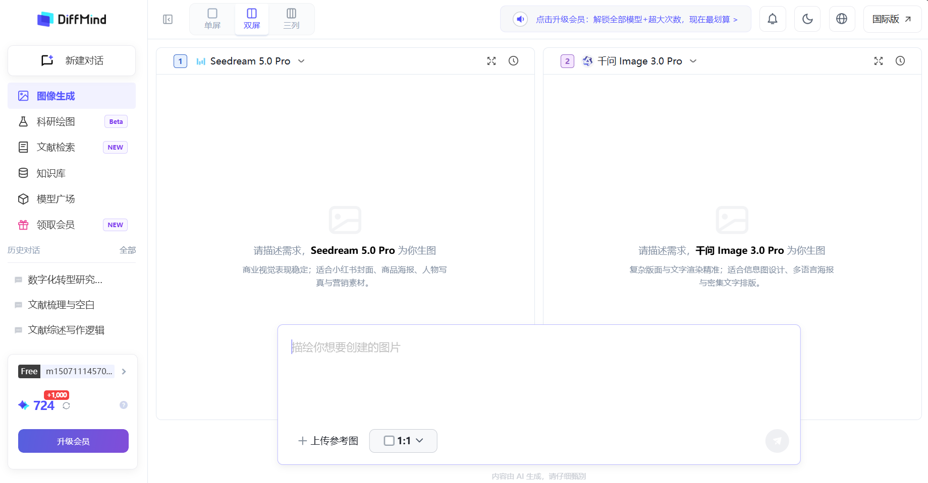Image resolution: width=928 pixels, height=483 pixels.
Task: Click the DiffMind logo
Action: 72,19
